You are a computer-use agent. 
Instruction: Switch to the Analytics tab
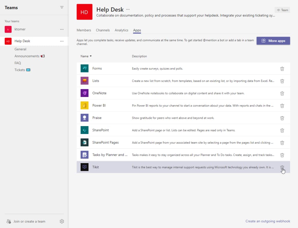pos(121,30)
